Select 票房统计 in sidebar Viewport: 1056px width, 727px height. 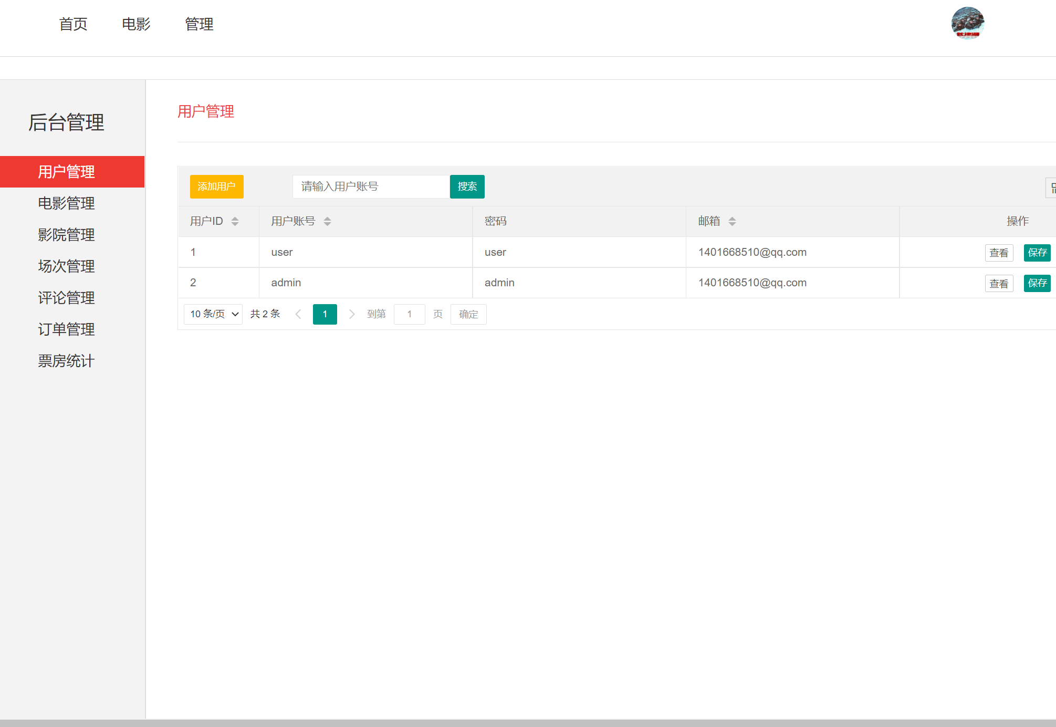[66, 361]
